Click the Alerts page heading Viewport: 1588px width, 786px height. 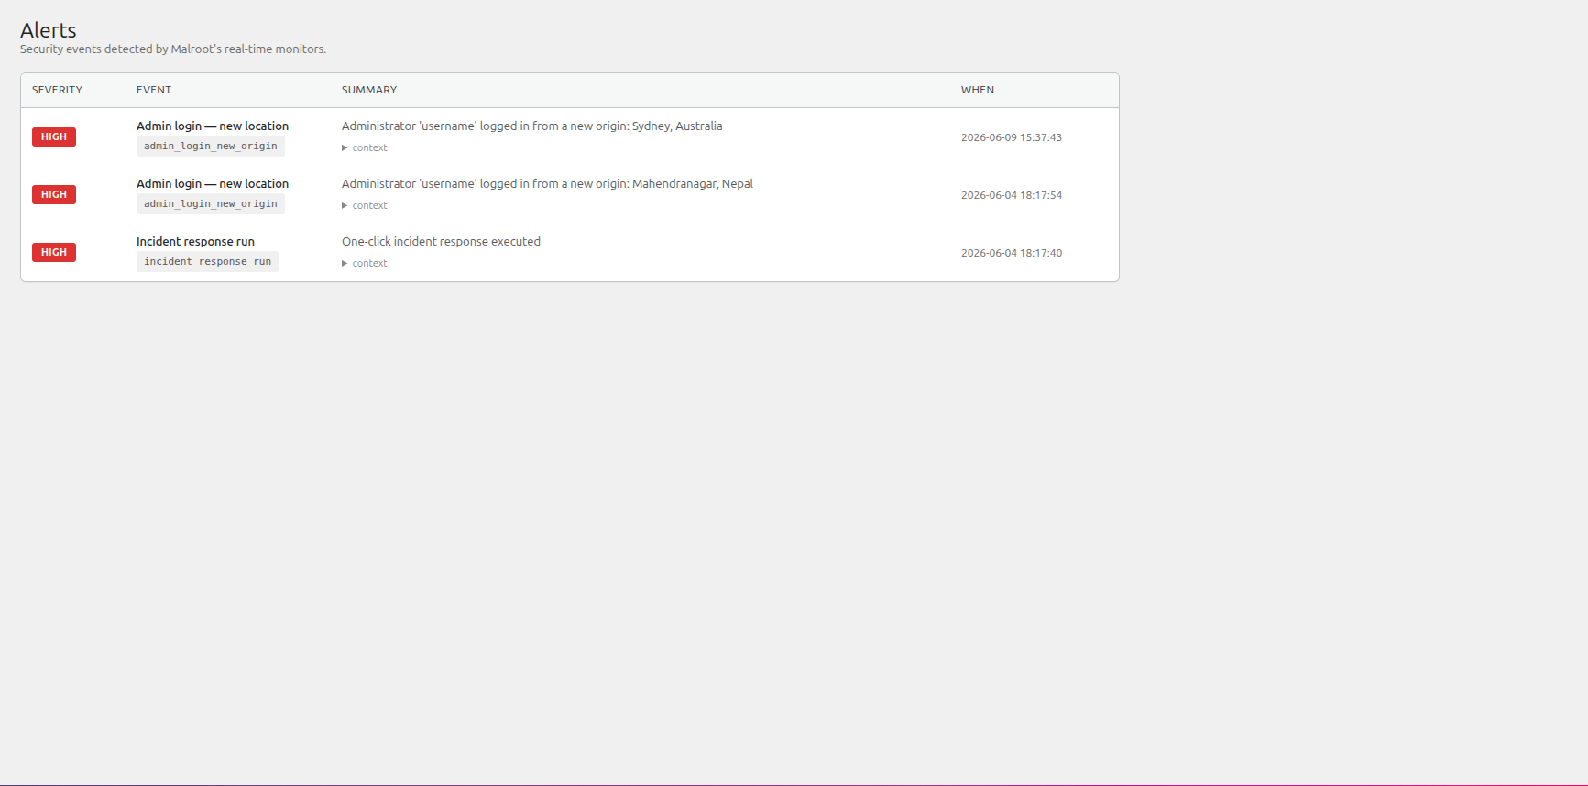tap(49, 30)
